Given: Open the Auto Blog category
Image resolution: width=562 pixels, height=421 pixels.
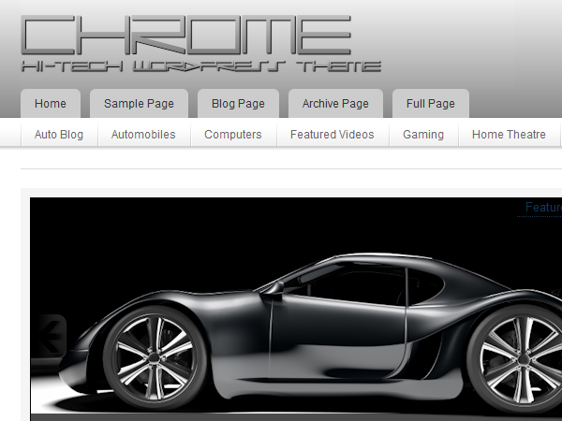Looking at the screenshot, I should point(59,134).
